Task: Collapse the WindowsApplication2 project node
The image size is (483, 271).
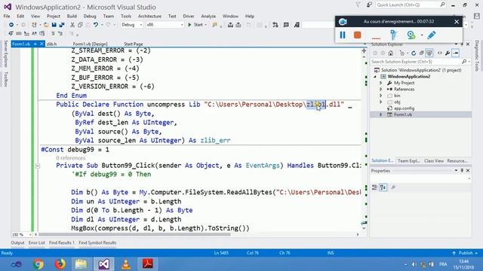Action: tap(376, 77)
